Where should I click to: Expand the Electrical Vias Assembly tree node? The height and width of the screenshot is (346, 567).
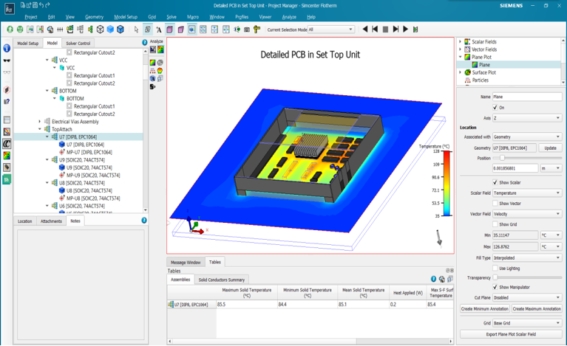[40, 121]
